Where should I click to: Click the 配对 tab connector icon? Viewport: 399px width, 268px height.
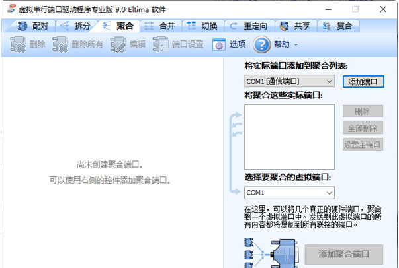pyautogui.click(x=22, y=26)
